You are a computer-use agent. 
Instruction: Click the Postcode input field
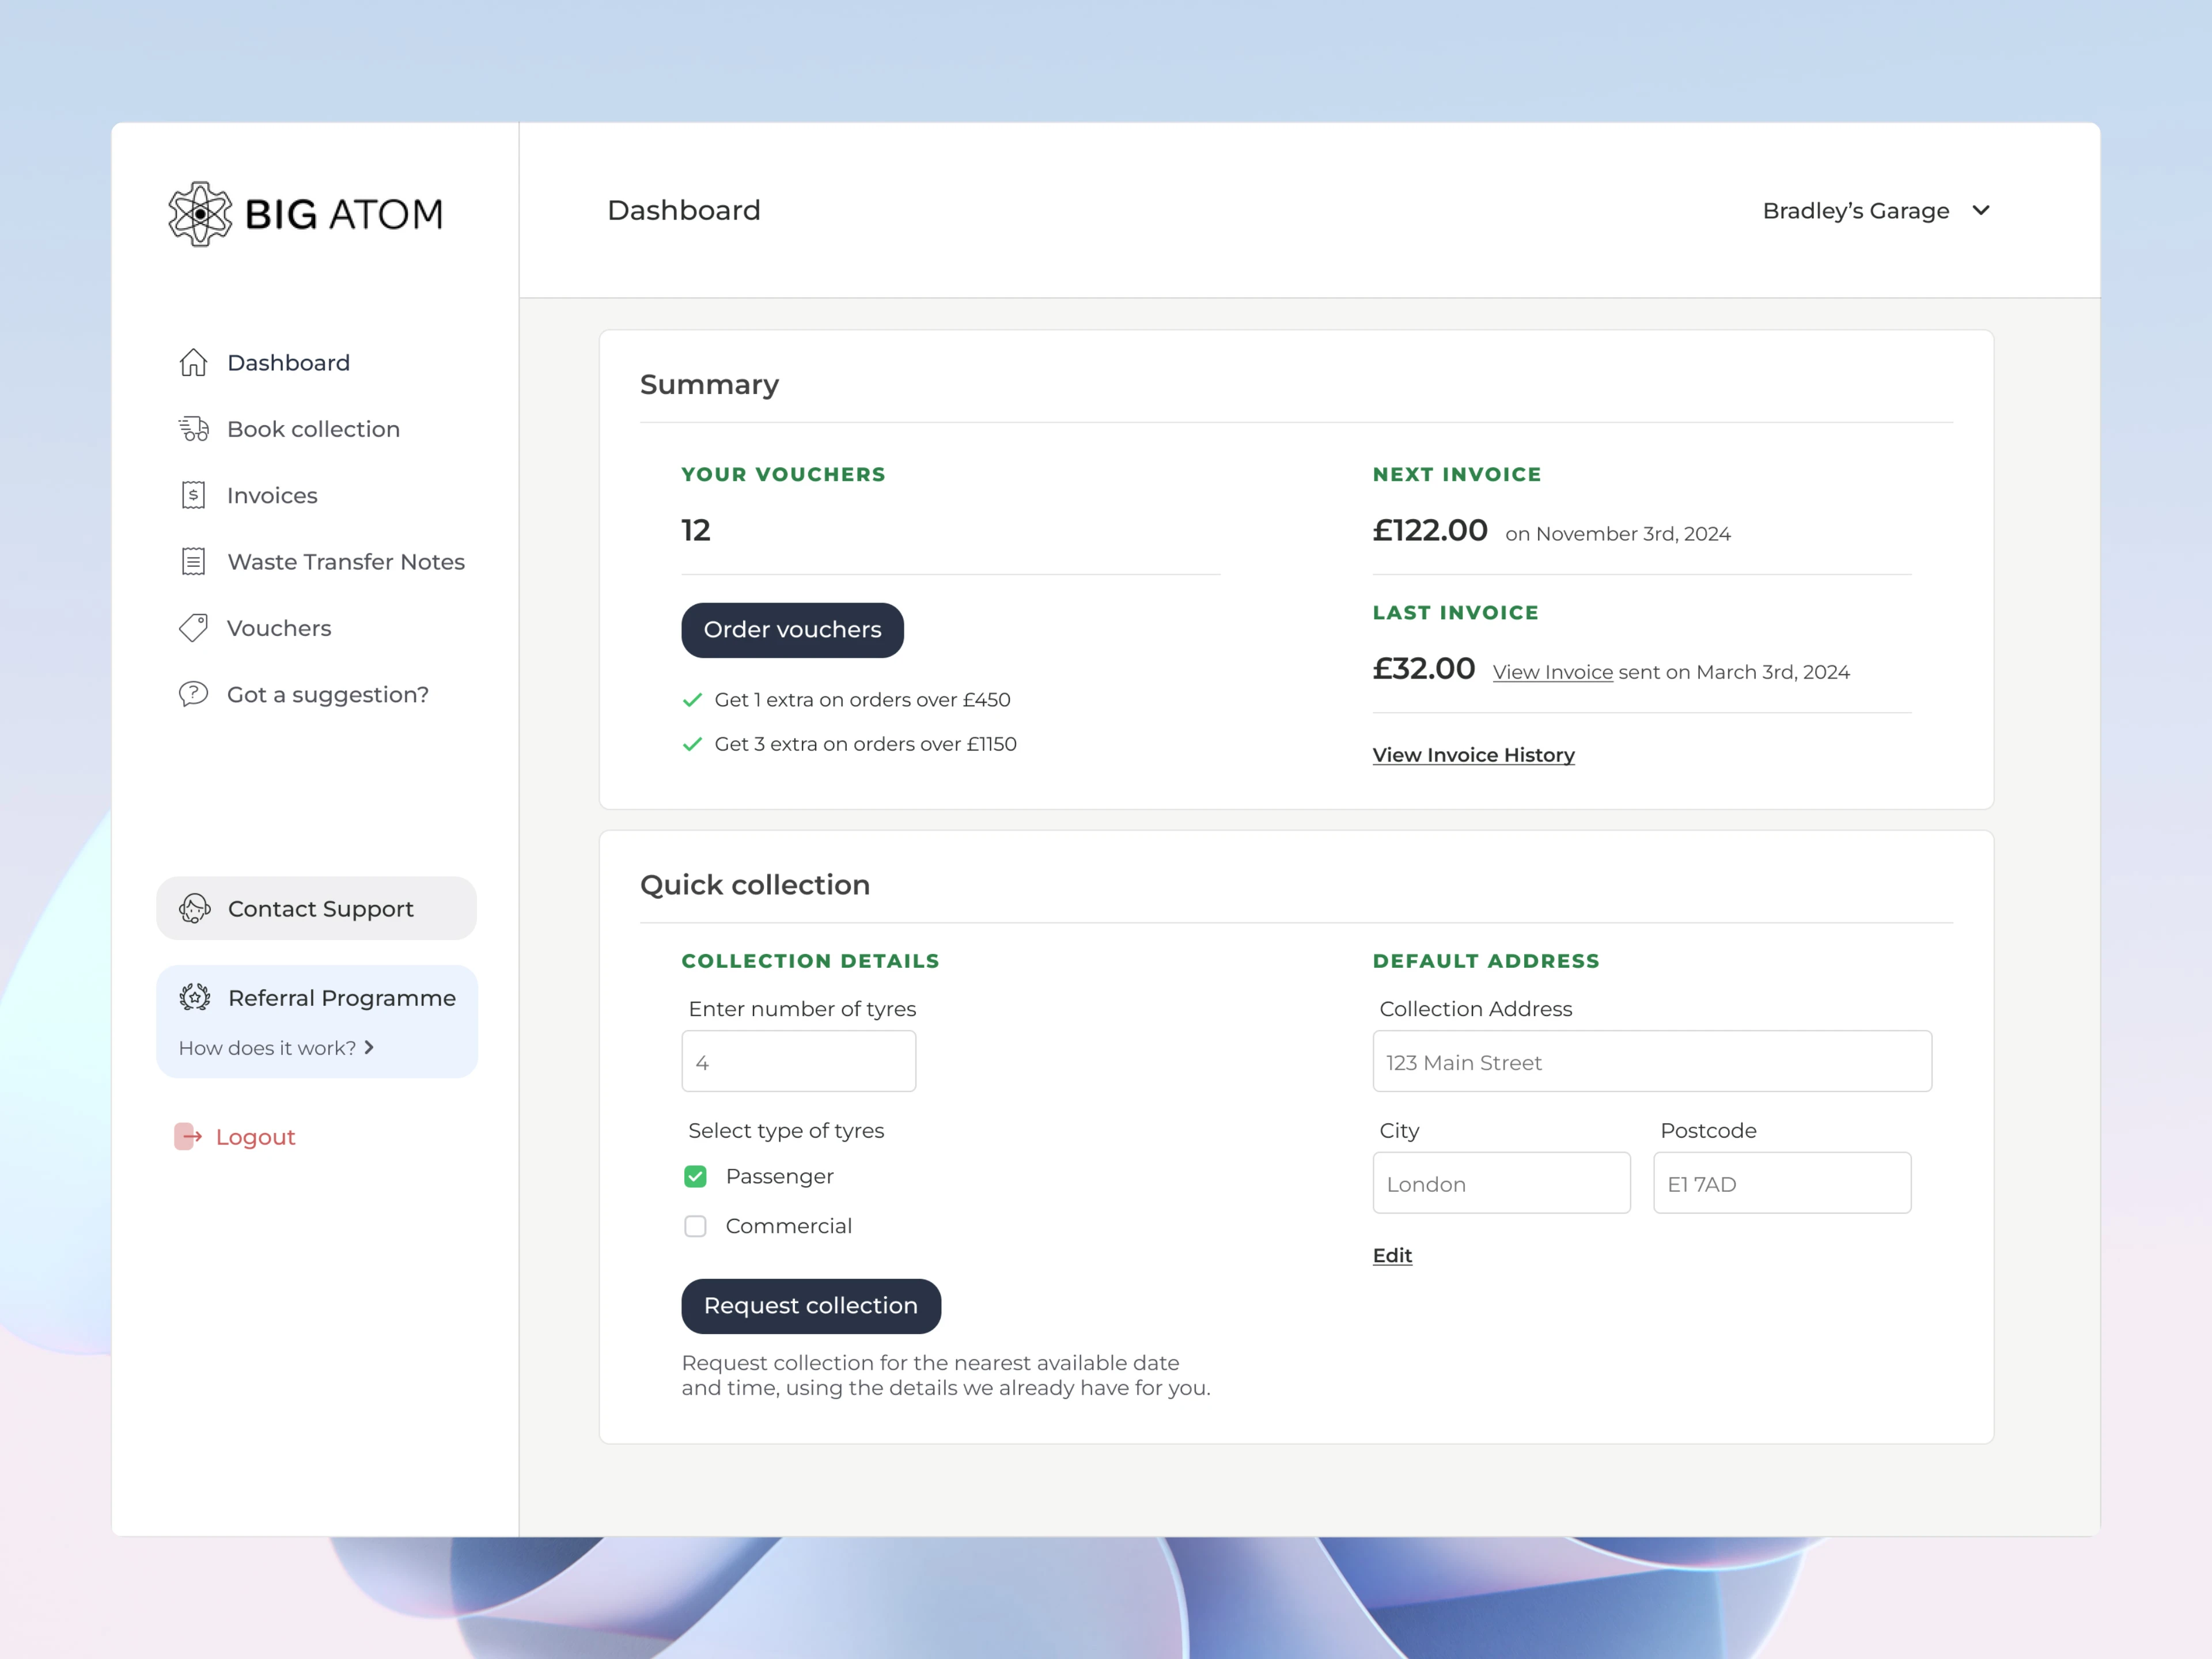(x=1782, y=1183)
